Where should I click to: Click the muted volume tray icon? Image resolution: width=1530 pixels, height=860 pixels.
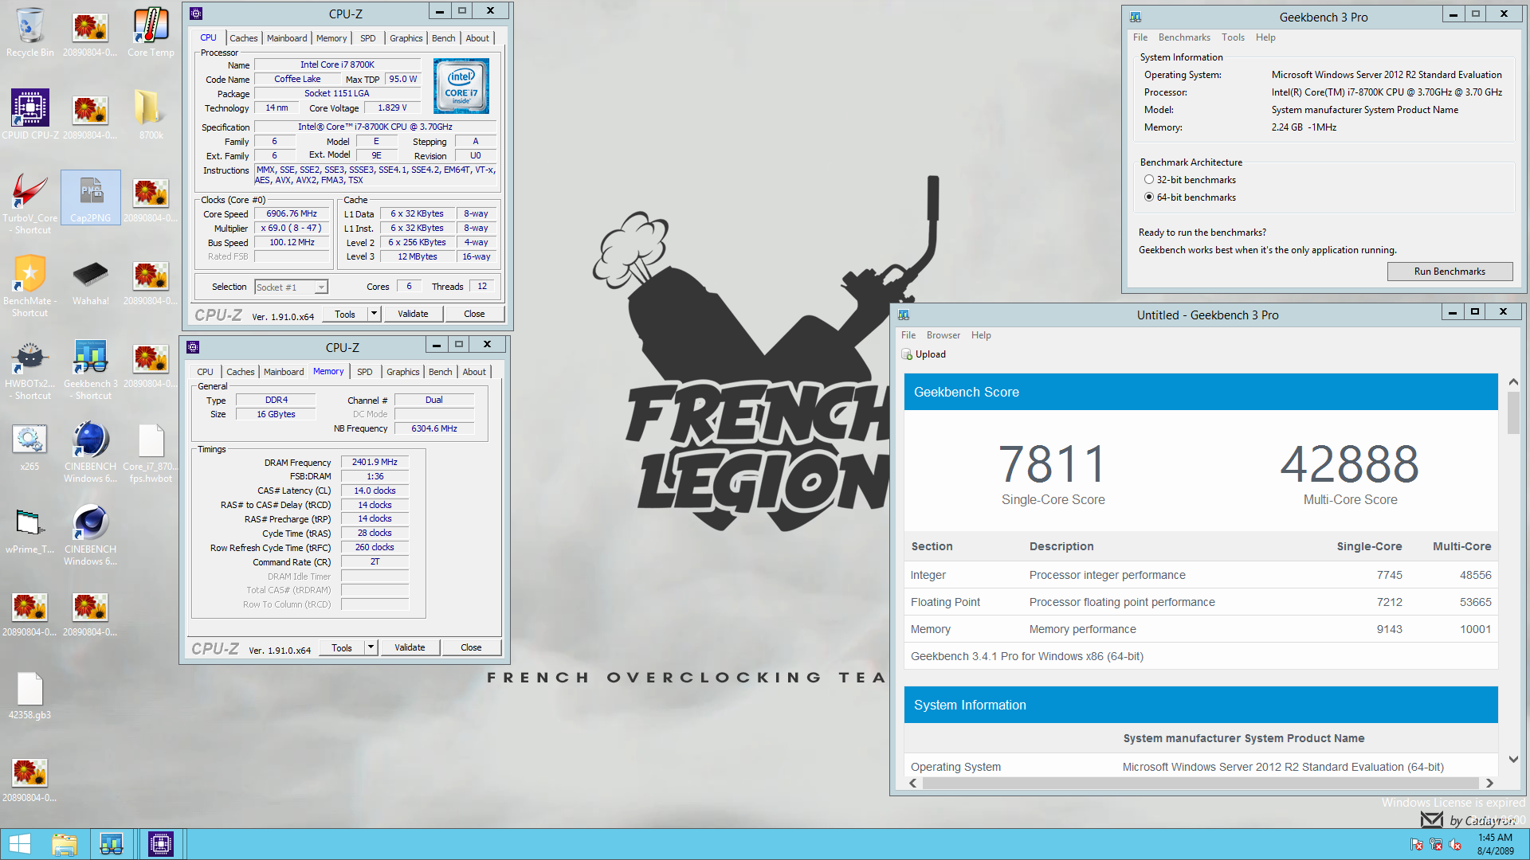pyautogui.click(x=1455, y=844)
